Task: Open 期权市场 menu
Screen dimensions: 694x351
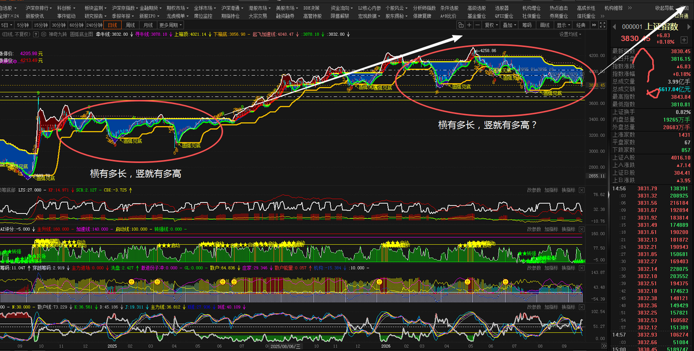Action: tap(178, 8)
